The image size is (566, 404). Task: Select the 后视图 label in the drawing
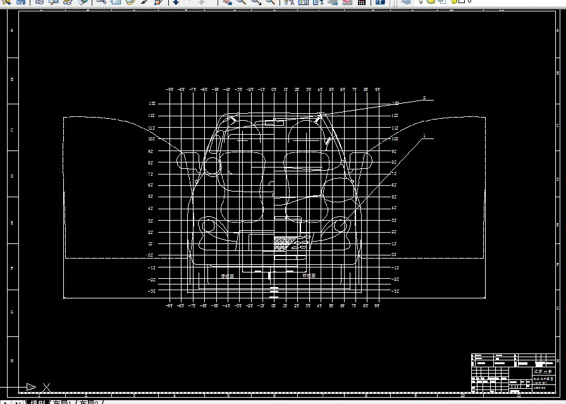[228, 276]
